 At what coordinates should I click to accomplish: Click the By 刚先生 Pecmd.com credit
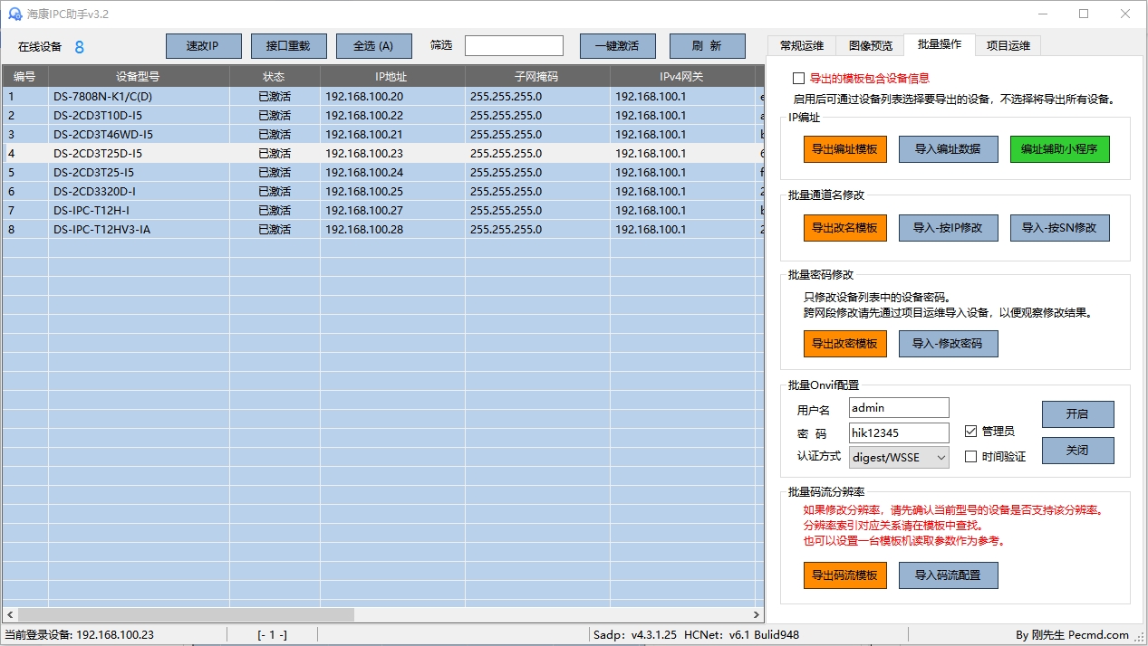(1072, 635)
